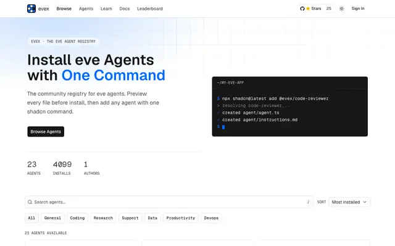
Task: Click the slash shortcut hint in search
Action: [308, 202]
